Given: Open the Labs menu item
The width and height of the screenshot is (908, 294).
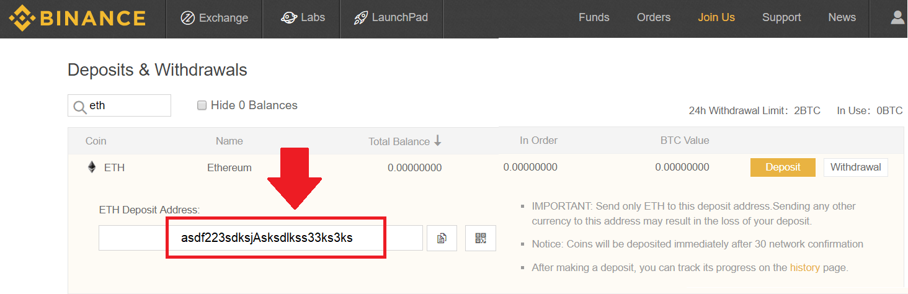Looking at the screenshot, I should click(302, 18).
